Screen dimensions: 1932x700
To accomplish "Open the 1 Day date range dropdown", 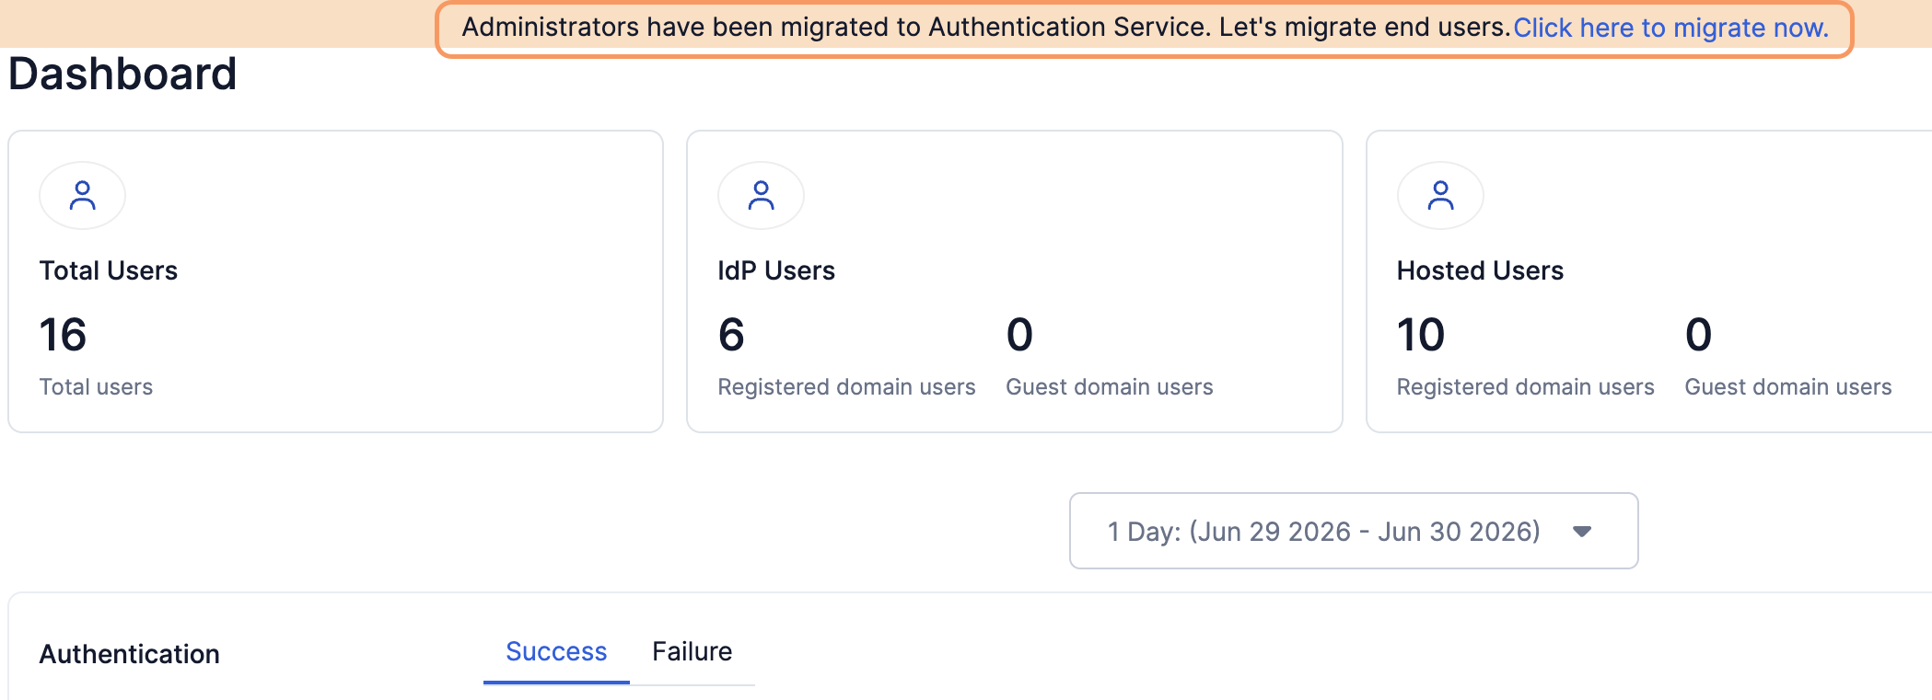I will tap(1354, 531).
